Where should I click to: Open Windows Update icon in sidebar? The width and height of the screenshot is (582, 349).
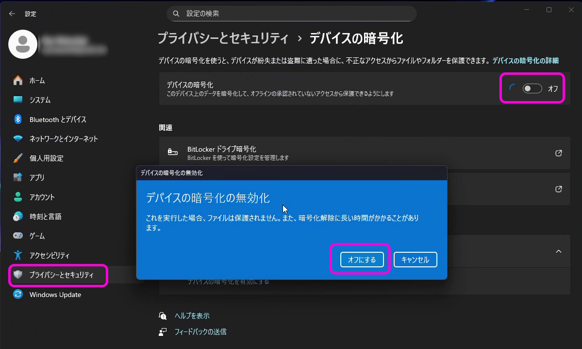point(18,295)
